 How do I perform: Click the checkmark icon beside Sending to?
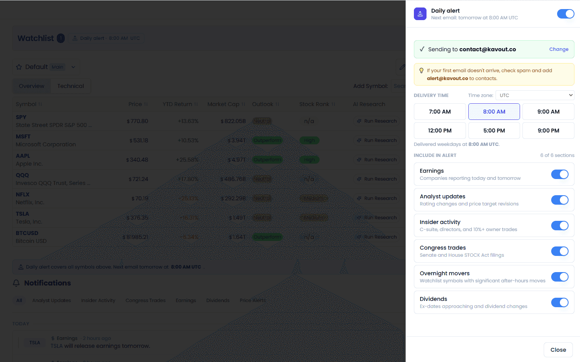[422, 49]
